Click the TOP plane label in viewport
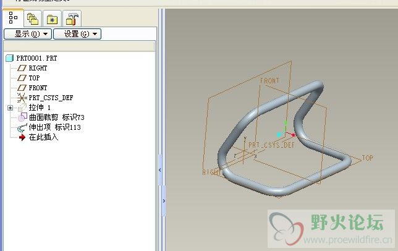398x251 pixels. point(367,158)
